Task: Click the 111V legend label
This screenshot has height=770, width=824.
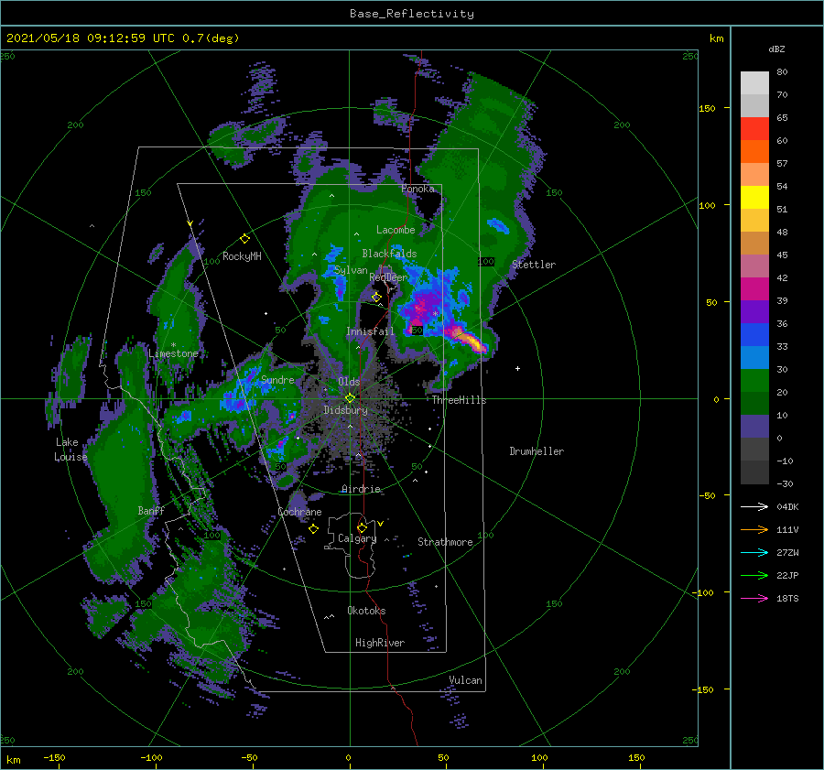Action: tap(787, 530)
